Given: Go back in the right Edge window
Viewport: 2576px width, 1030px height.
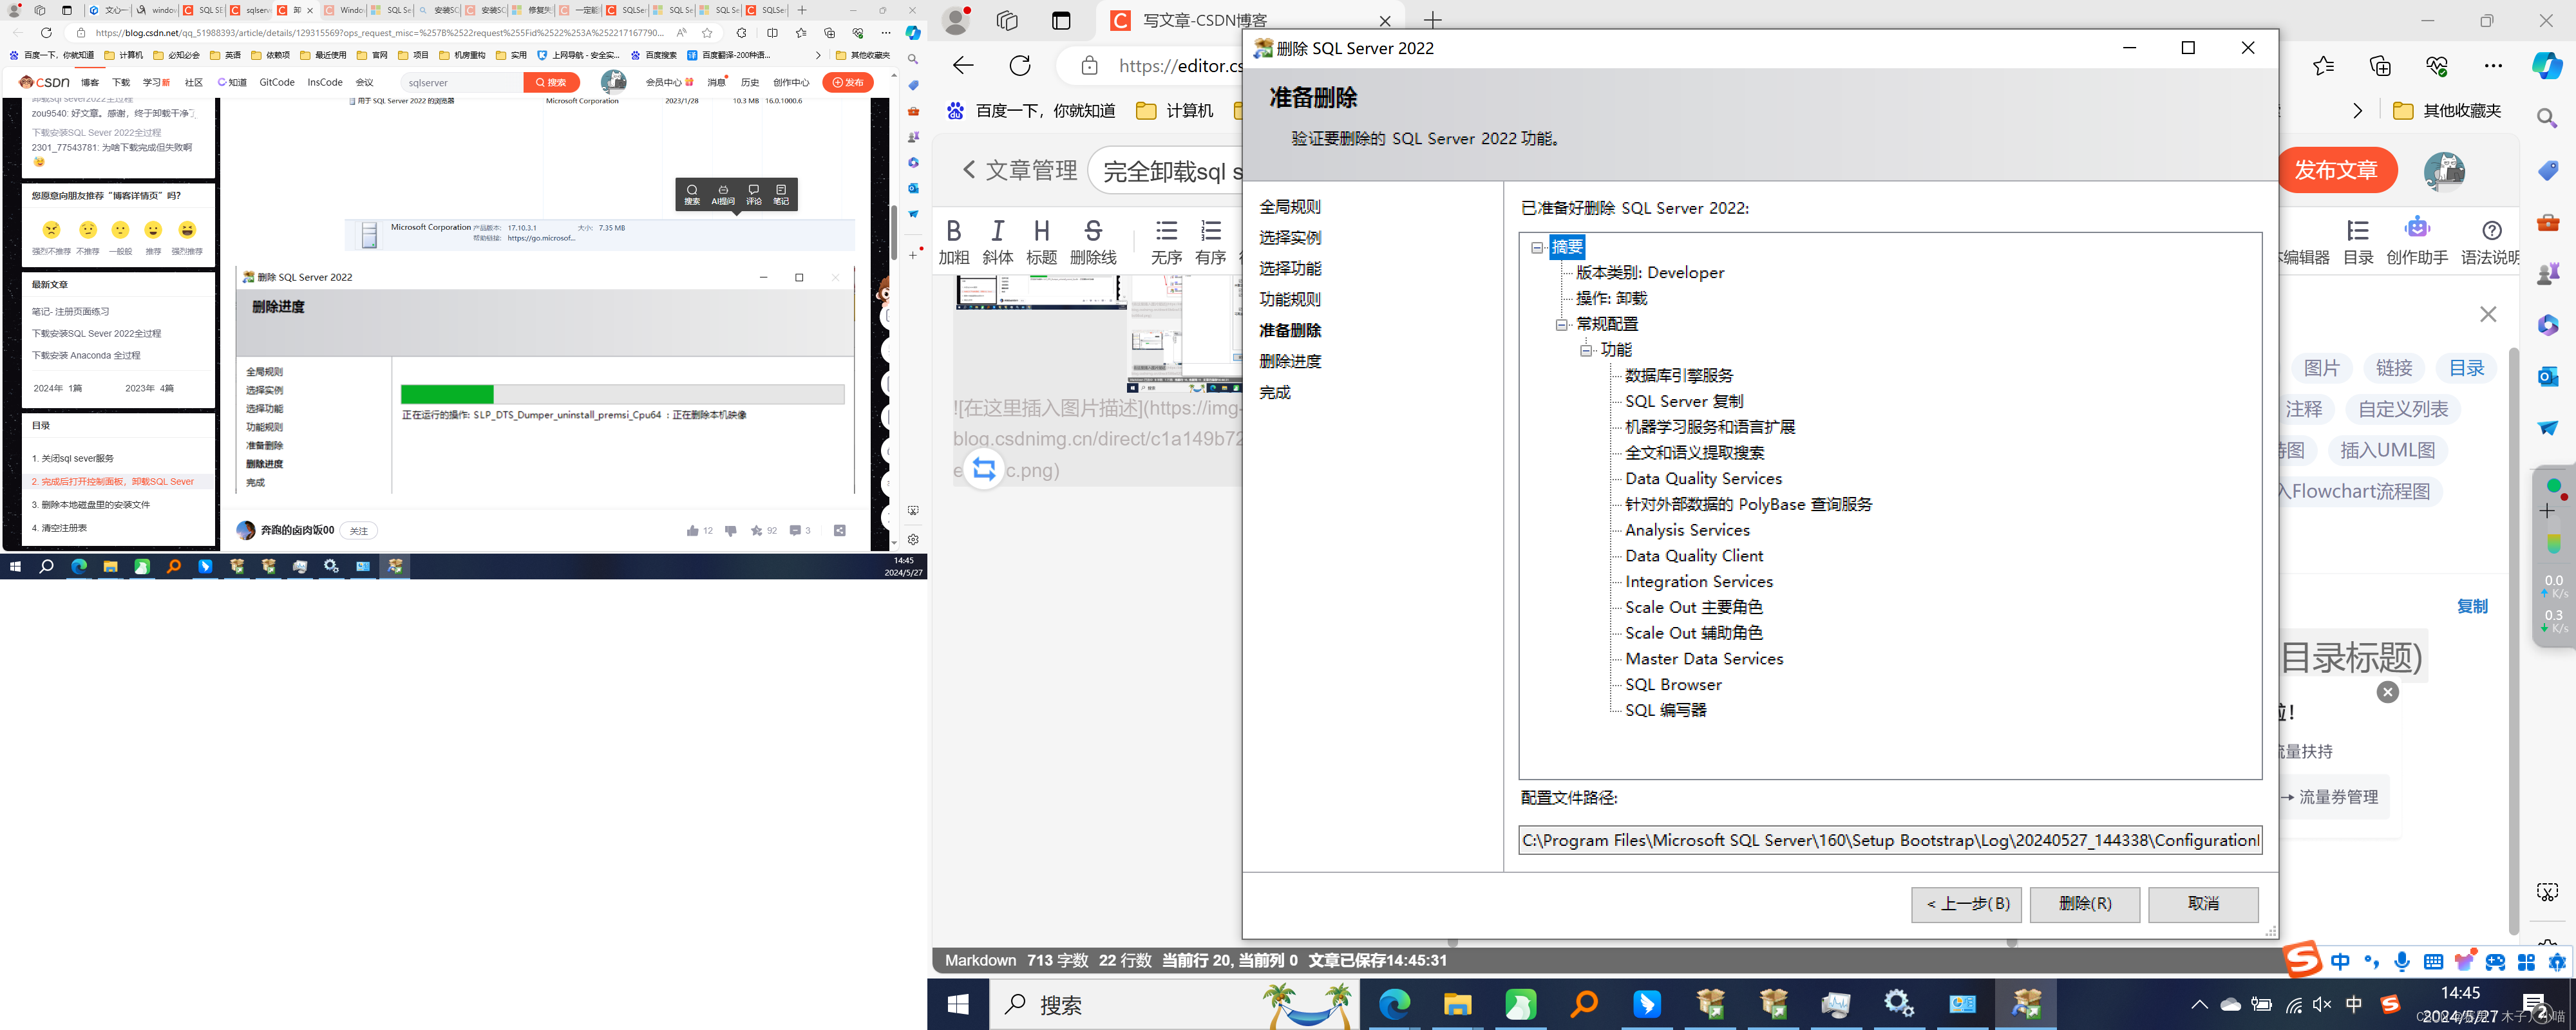Looking at the screenshot, I should [963, 66].
